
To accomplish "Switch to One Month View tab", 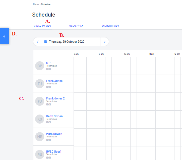I will (110, 26).
